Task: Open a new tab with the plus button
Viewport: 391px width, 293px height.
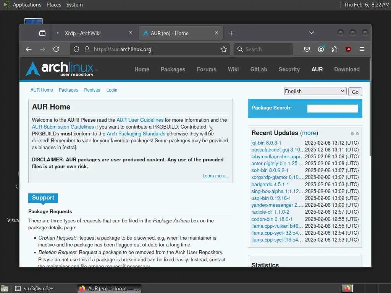Action: [x=231, y=33]
